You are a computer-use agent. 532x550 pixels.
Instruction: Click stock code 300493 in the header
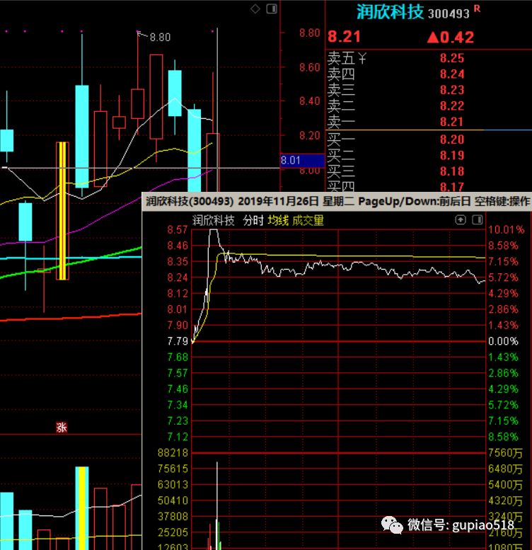pos(449,13)
